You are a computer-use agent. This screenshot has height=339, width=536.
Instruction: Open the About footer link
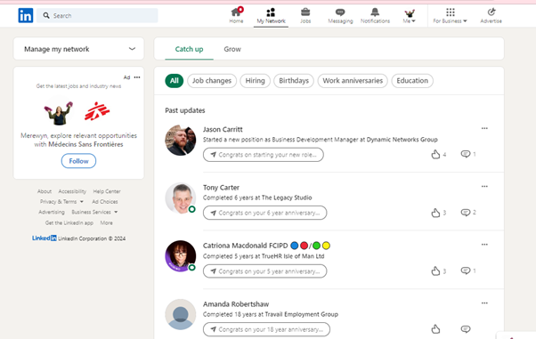[45, 191]
